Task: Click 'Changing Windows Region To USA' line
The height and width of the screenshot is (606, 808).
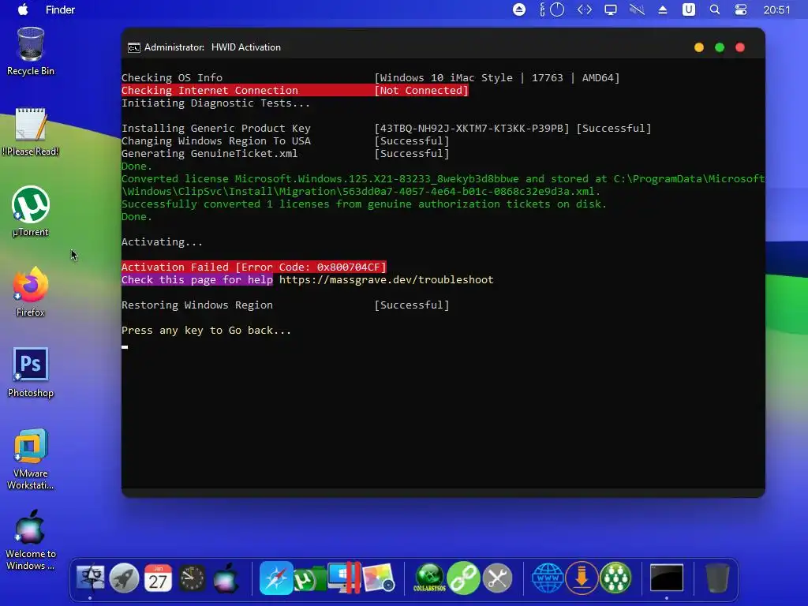Action: click(216, 140)
